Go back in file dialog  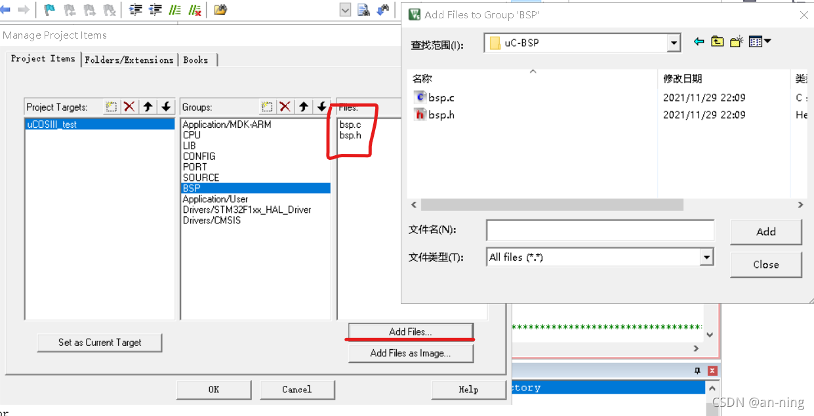pos(699,42)
